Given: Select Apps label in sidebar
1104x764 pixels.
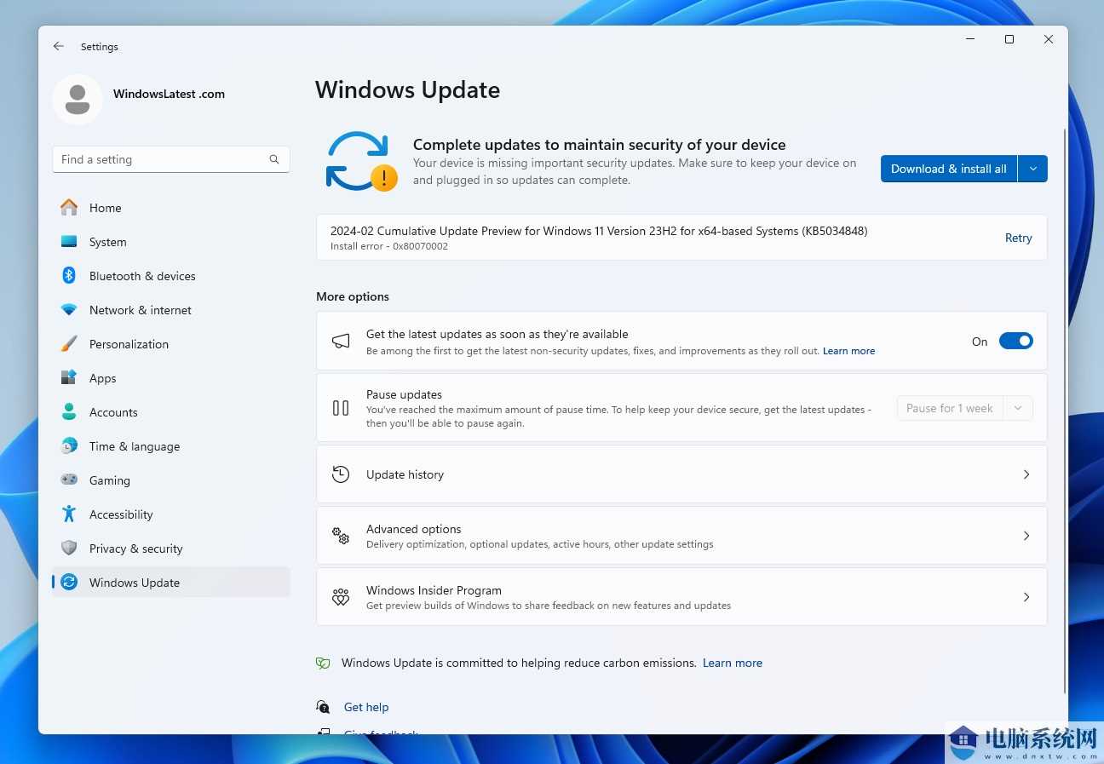Looking at the screenshot, I should [x=102, y=378].
